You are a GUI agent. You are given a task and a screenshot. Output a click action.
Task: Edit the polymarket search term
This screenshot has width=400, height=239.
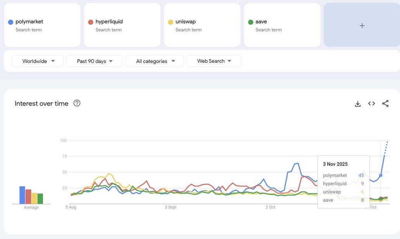[29, 22]
